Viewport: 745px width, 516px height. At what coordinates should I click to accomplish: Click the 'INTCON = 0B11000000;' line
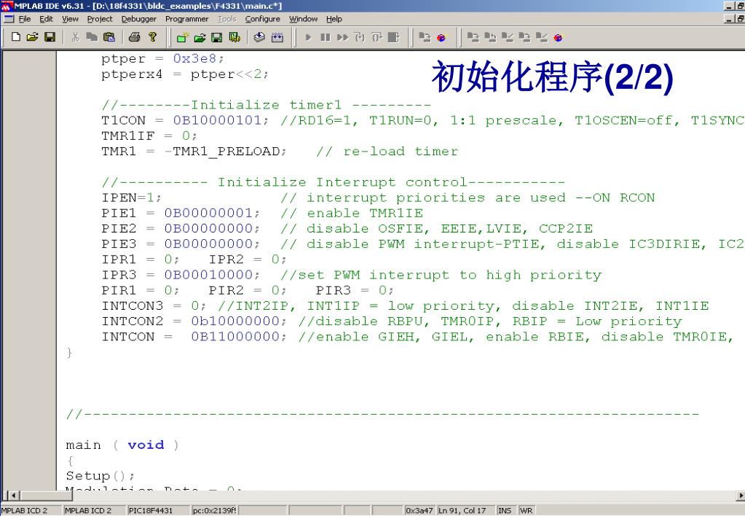pos(194,337)
